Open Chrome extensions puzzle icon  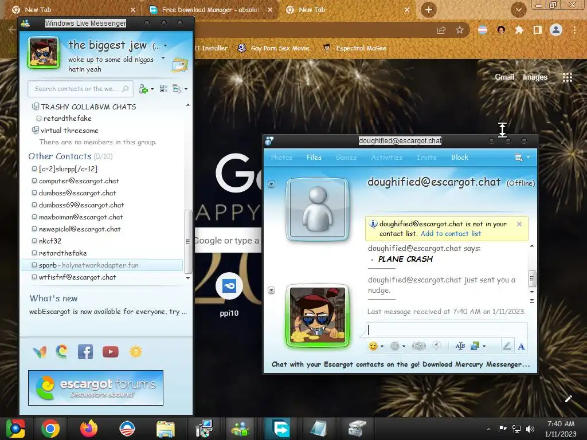click(519, 30)
